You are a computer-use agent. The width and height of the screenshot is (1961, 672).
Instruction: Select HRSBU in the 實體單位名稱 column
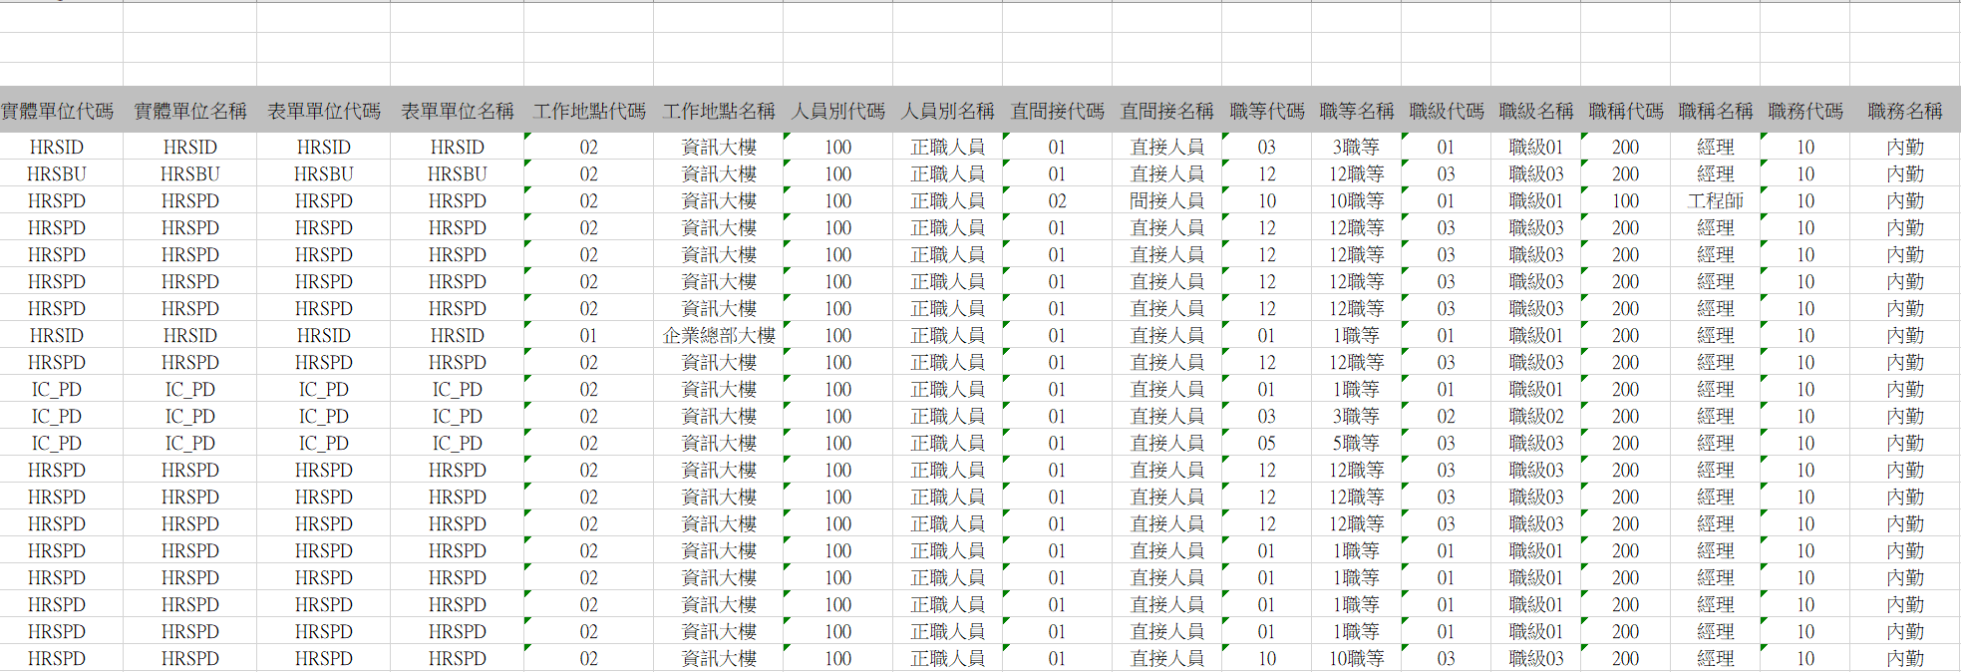point(189,174)
